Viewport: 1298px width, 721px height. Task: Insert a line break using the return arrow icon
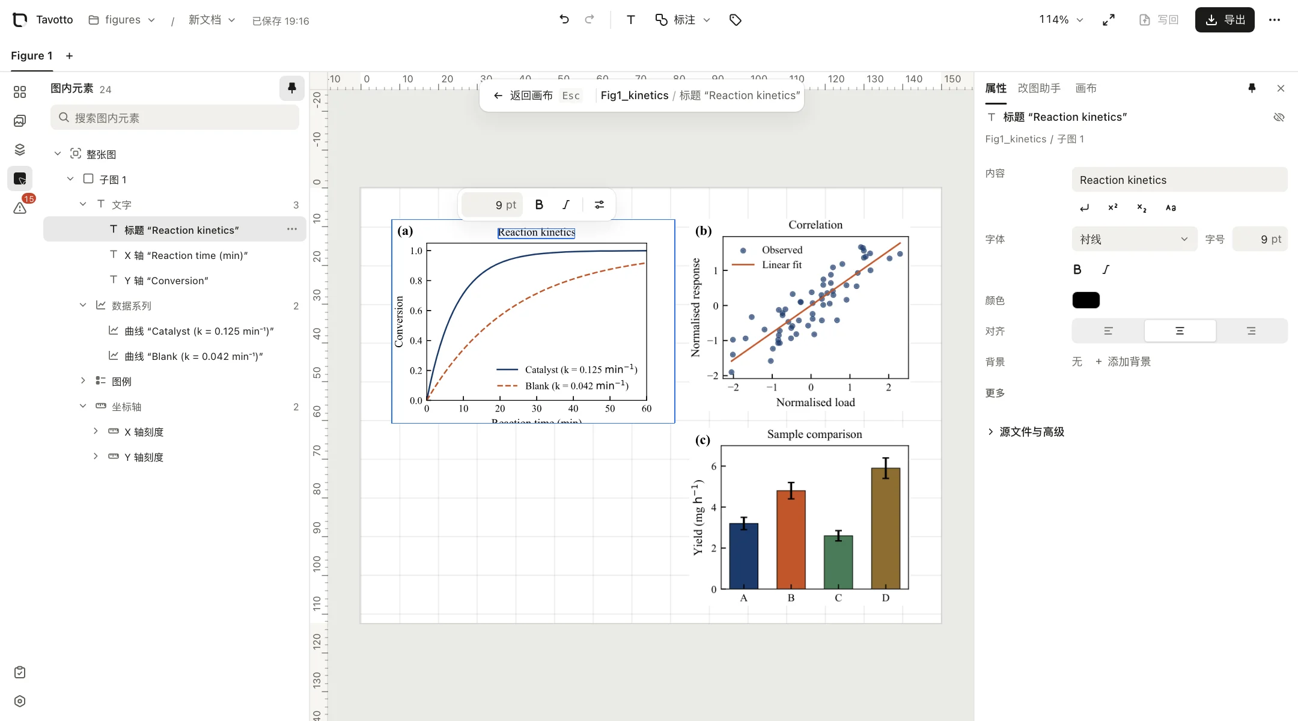click(1084, 208)
